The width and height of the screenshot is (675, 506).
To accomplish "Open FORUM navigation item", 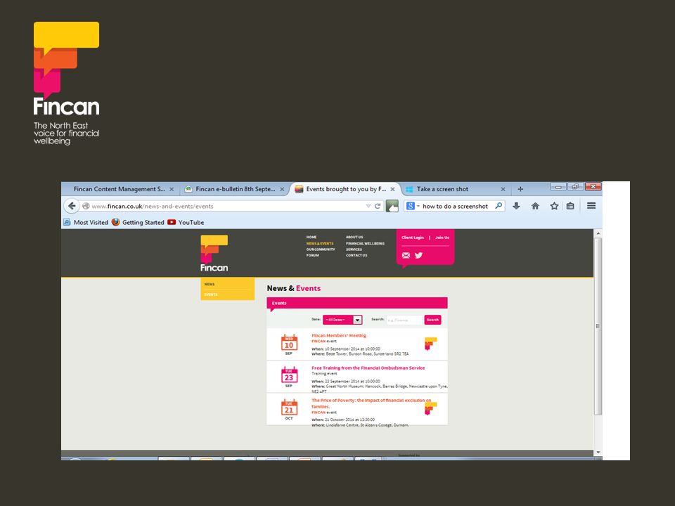I will pos(312,255).
